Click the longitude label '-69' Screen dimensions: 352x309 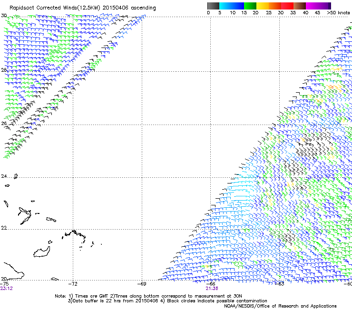pyautogui.click(x=142, y=284)
